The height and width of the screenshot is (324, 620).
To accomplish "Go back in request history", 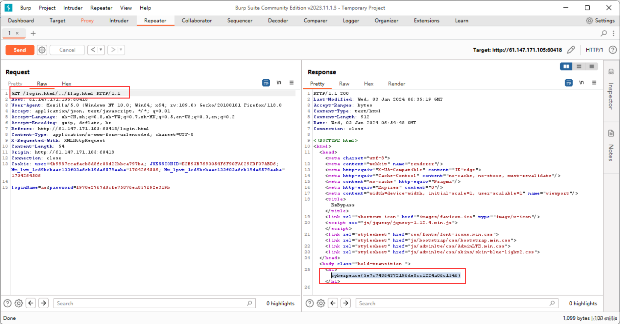I will [x=93, y=50].
